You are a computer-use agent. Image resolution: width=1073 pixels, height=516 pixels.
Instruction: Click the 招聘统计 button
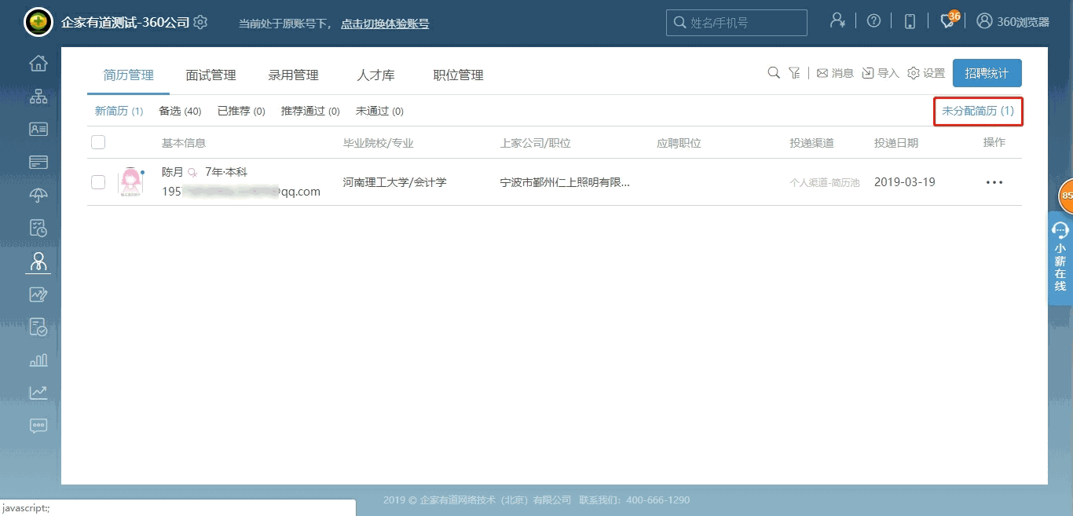point(987,73)
